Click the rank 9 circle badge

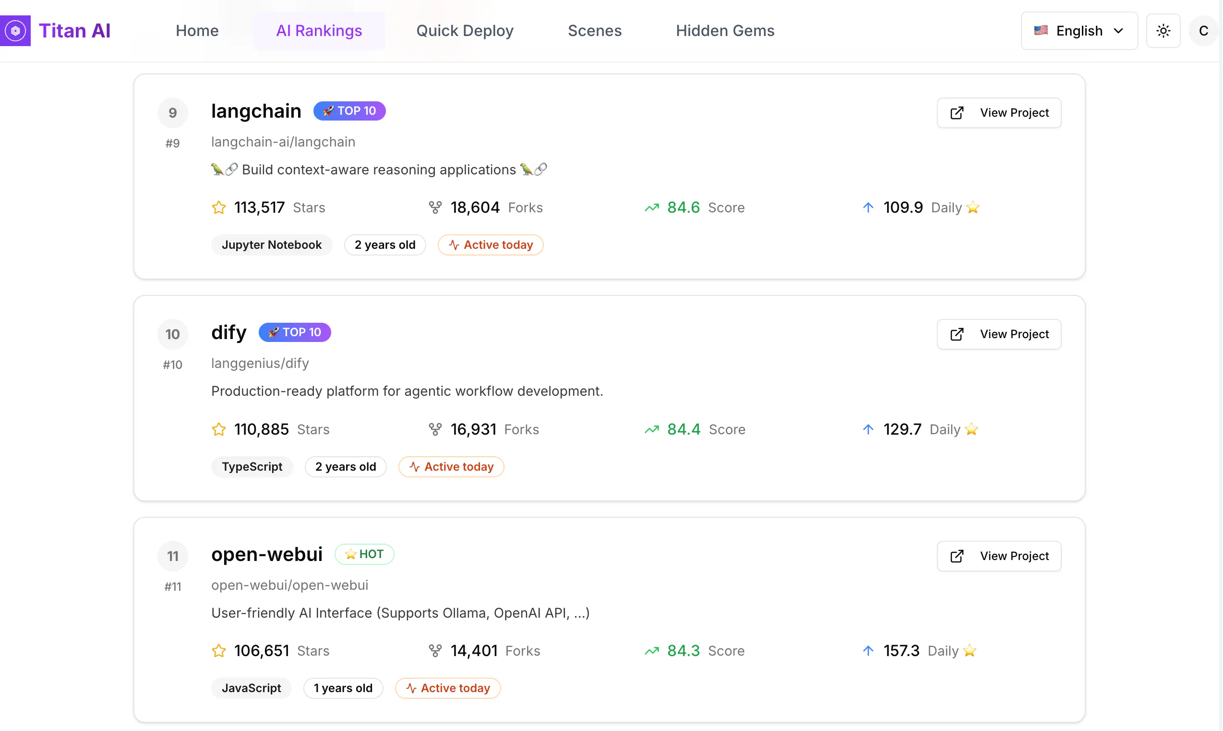click(x=173, y=113)
